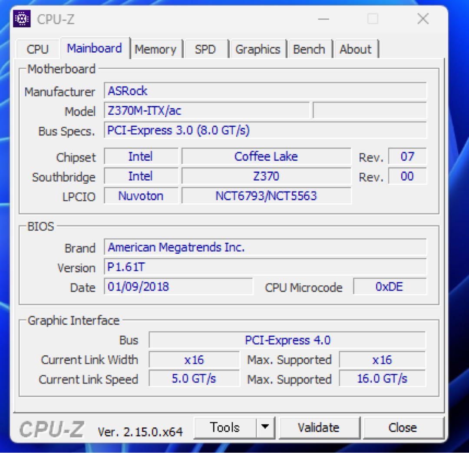Screen dimensions: 469x453
Task: Click the Southbridge field showing Z370
Action: [x=265, y=176]
